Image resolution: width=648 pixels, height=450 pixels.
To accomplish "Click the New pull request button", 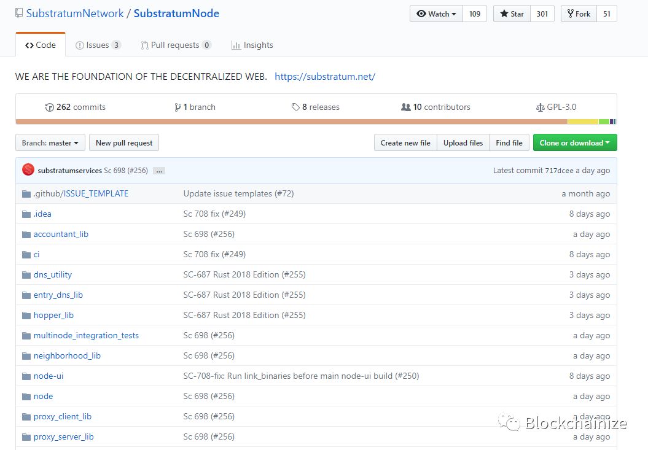I will tap(124, 143).
